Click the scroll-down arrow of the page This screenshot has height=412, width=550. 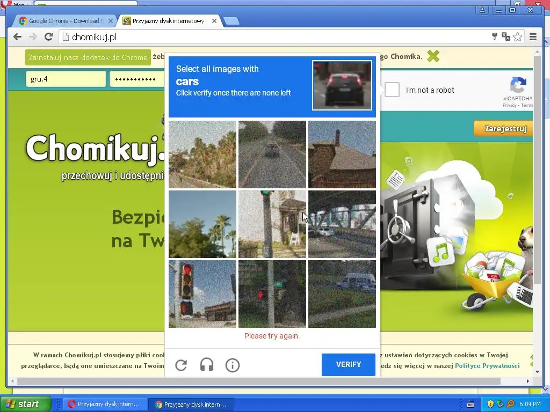(x=537, y=372)
